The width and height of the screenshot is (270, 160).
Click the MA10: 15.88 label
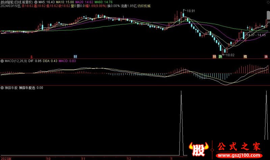(x=65, y=2)
